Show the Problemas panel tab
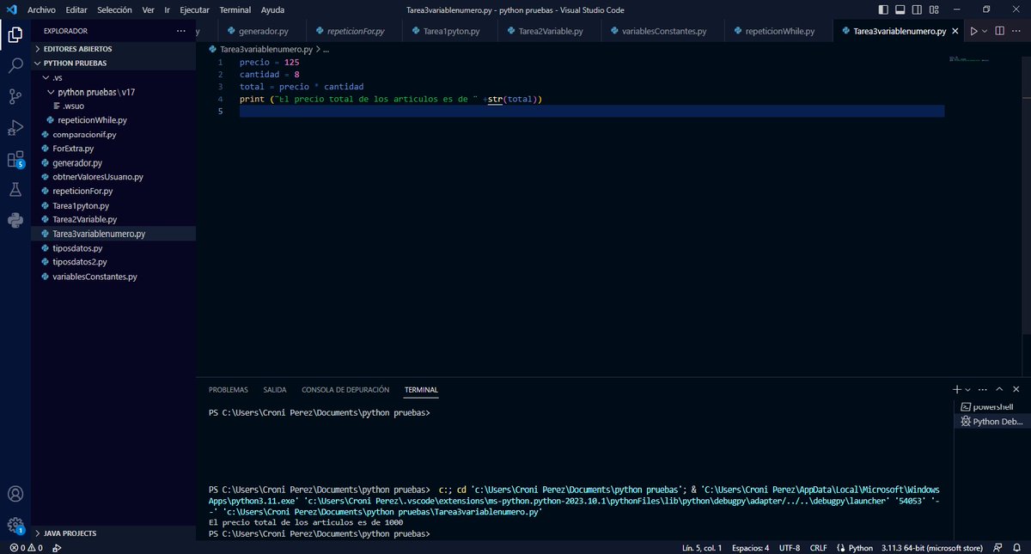This screenshot has width=1031, height=554. pyautogui.click(x=228, y=390)
